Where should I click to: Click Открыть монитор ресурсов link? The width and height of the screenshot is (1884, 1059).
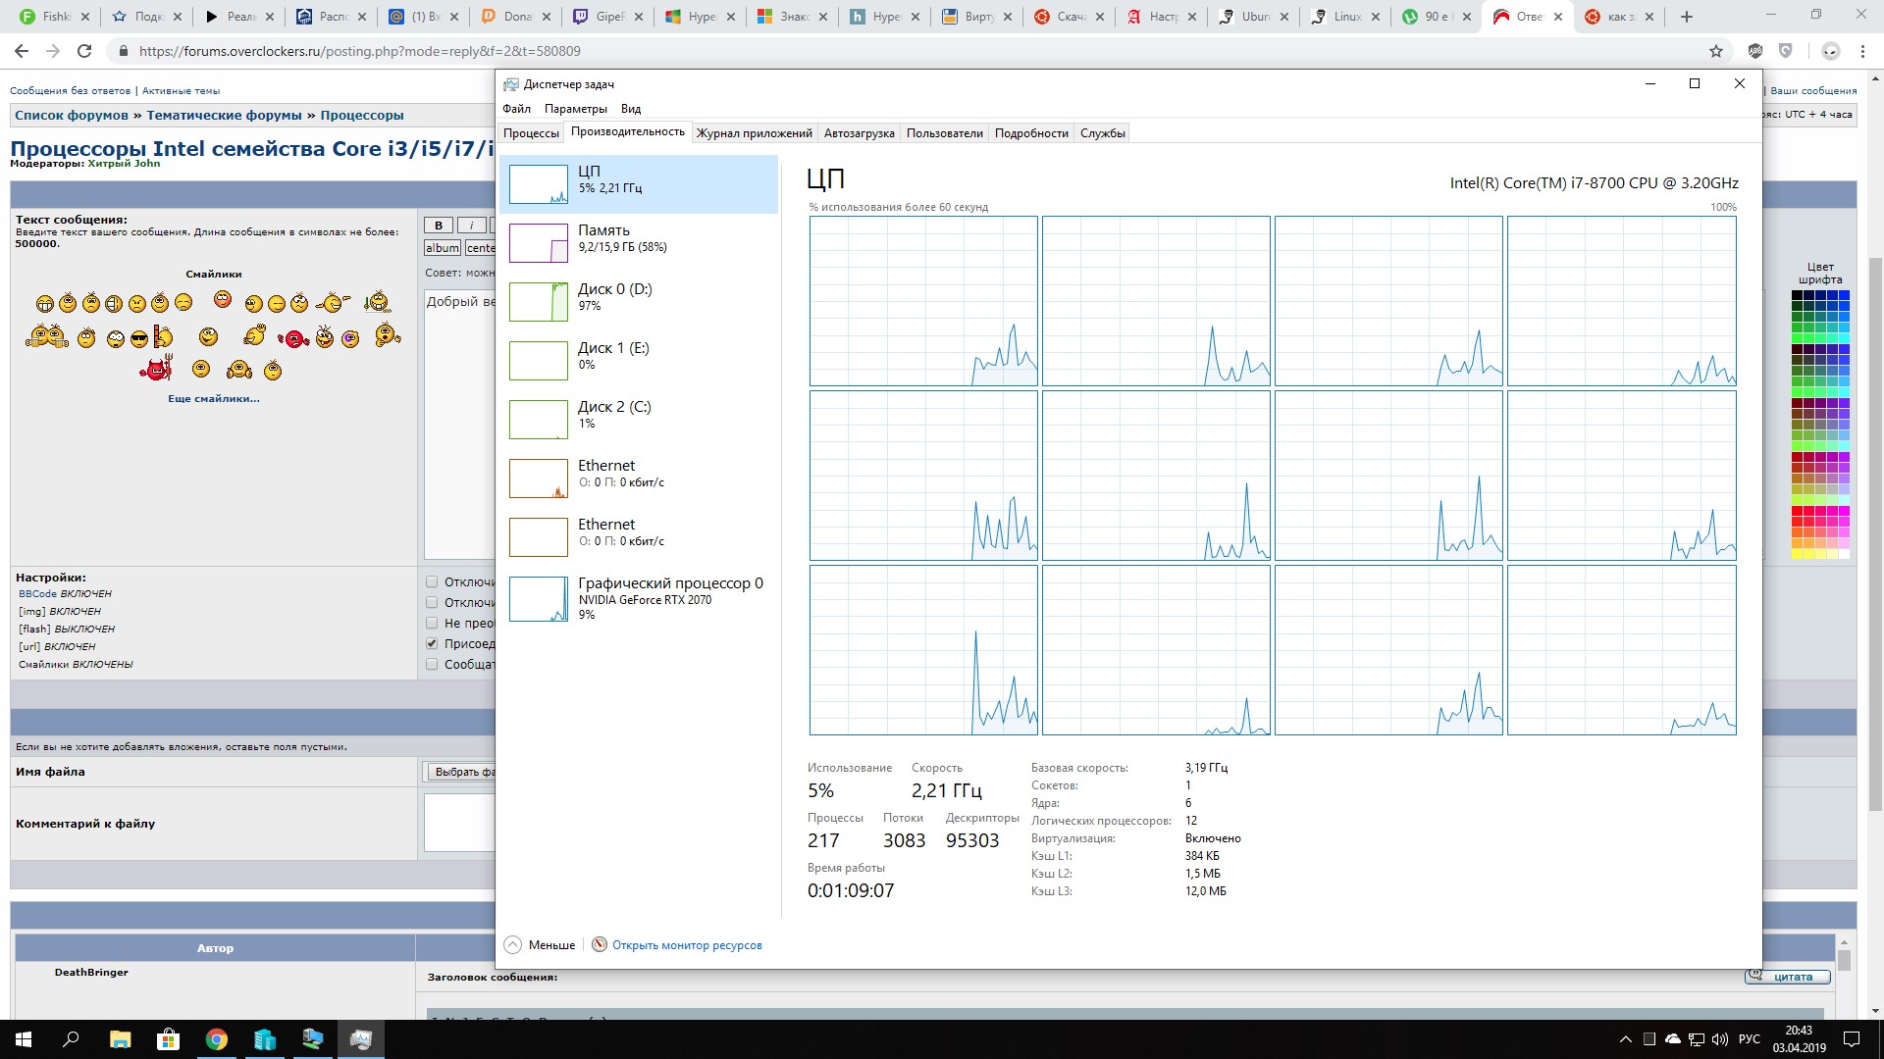(687, 945)
